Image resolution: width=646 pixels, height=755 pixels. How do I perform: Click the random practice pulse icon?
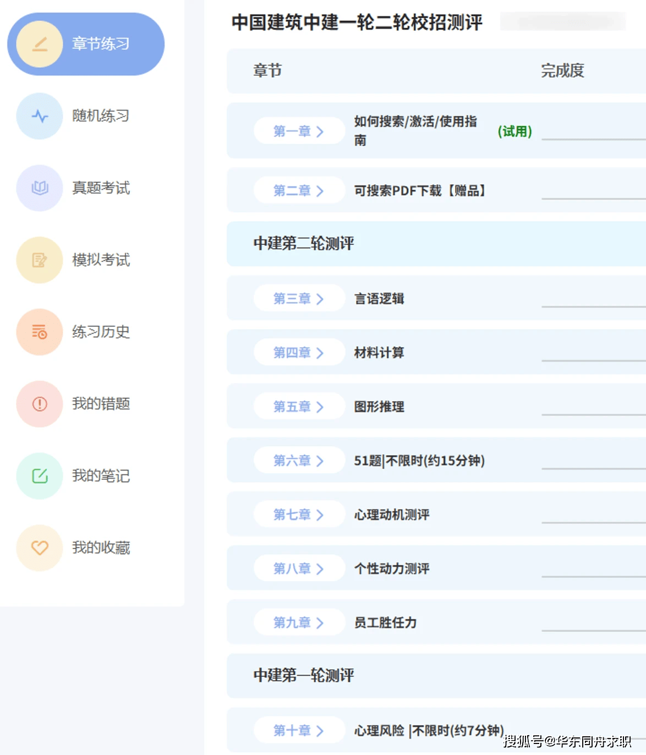point(40,116)
